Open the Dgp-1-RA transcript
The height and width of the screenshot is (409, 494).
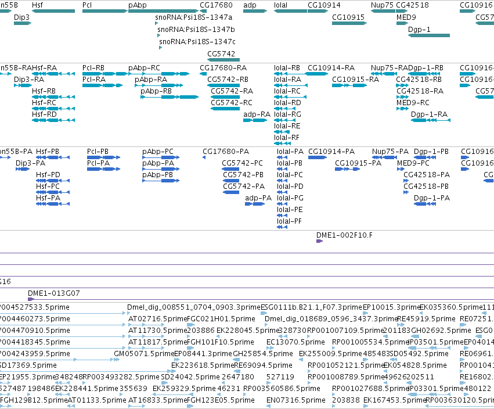click(431, 120)
